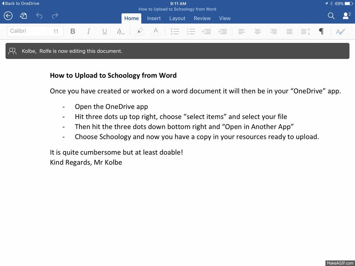This screenshot has height=266, width=355.
Task: Insert a bulleted list
Action: tap(175, 31)
